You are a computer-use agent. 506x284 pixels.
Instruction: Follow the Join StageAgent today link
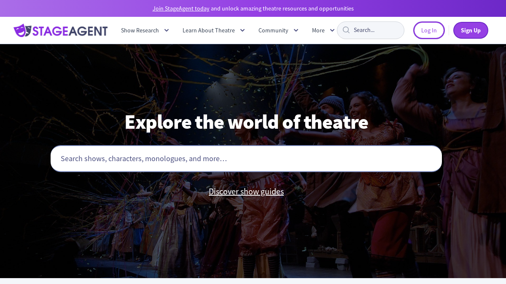tap(181, 8)
